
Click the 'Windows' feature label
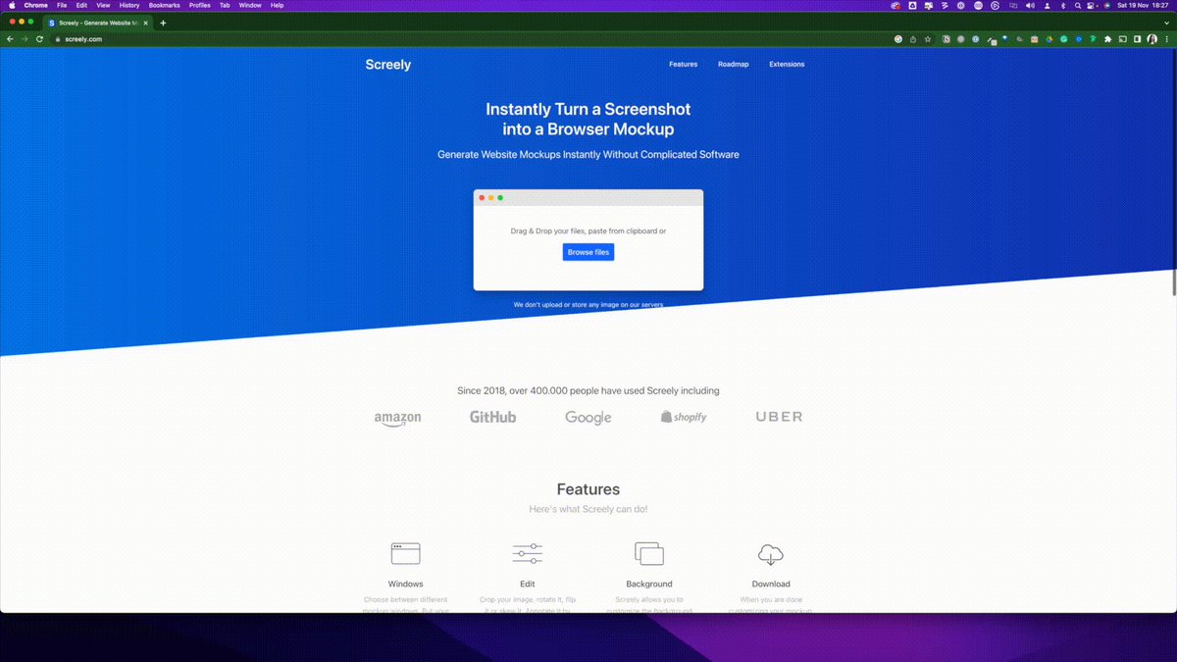coord(406,585)
